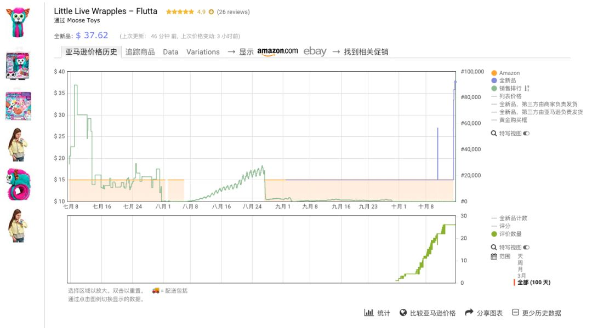
Task: View the front-facing Flutta toy thumbnail
Action: coord(18,22)
